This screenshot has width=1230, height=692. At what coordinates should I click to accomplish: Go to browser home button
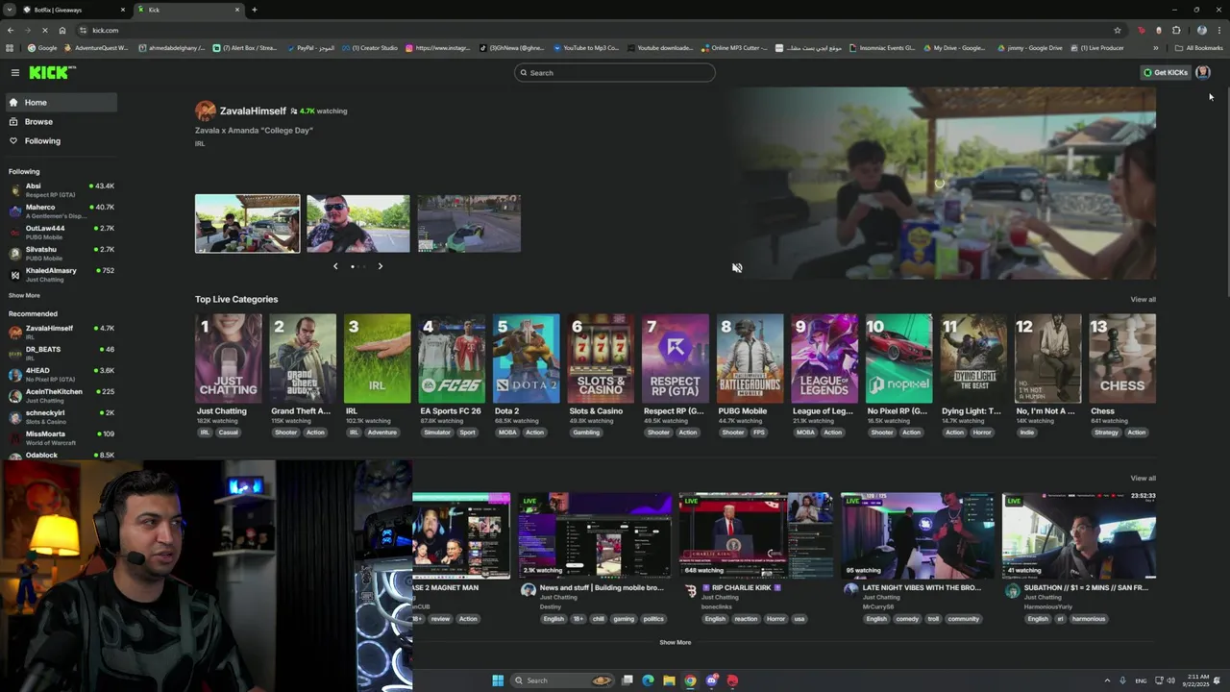click(x=62, y=30)
